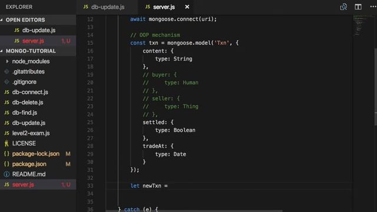Click the horizontal editor scrollbar

pyautogui.click(x=194, y=211)
